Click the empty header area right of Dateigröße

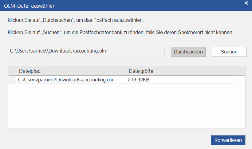240,71
